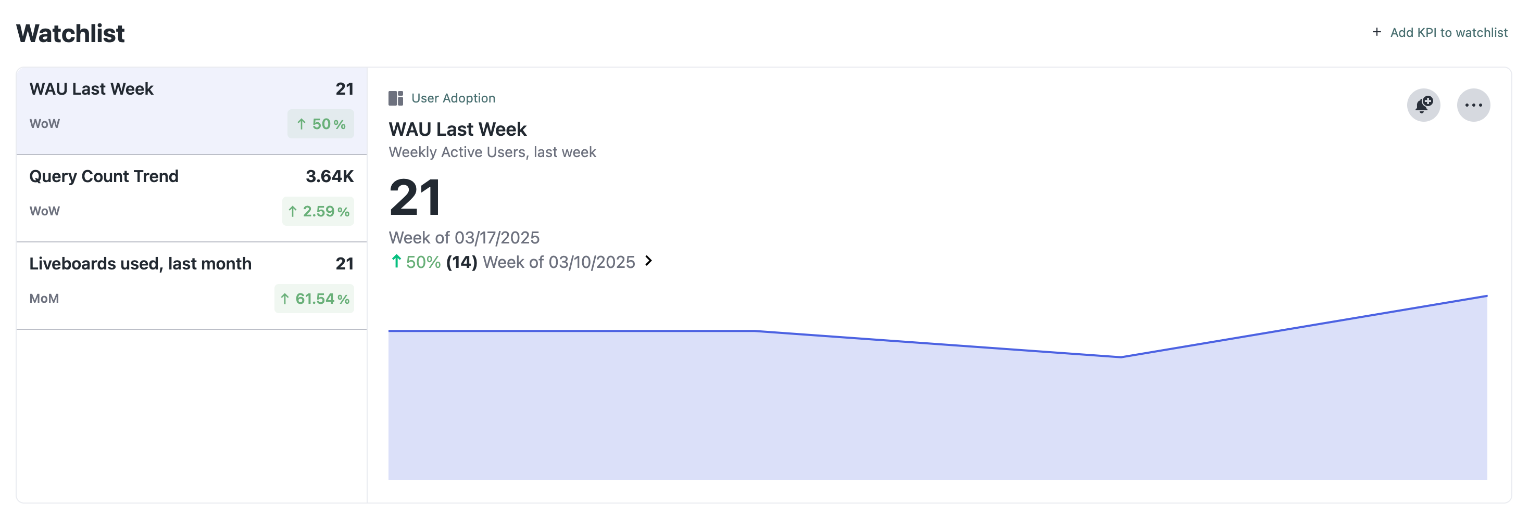Click the up arrow in WoW 50% badge

click(302, 124)
